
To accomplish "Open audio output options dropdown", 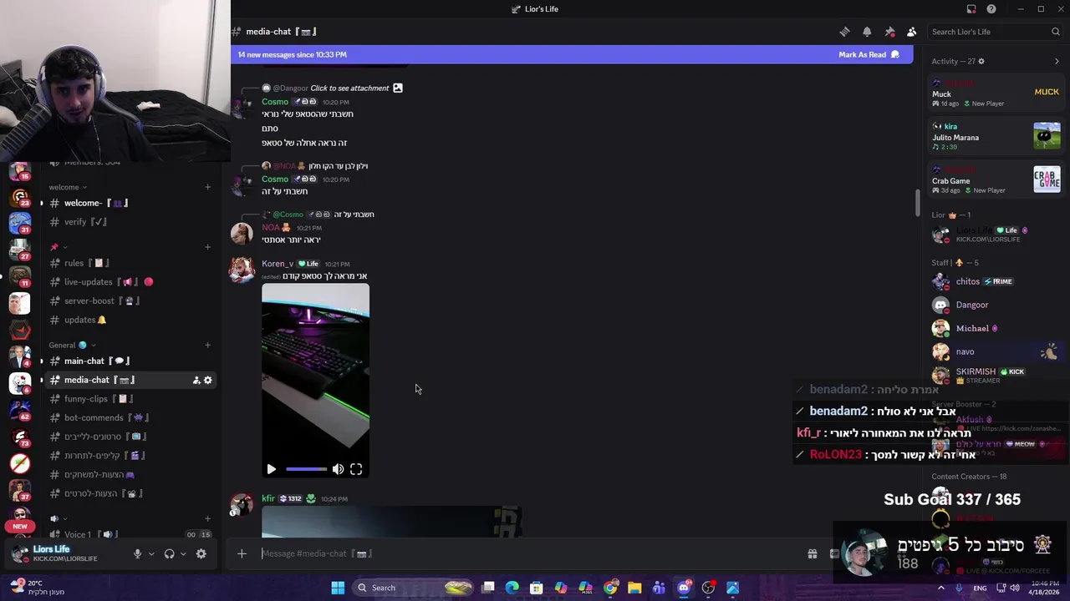I will pyautogui.click(x=183, y=553).
